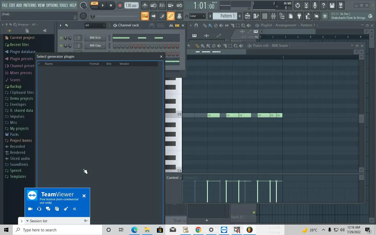Toggle the multilink to controllers icon
The image size is (376, 235).
(x=171, y=16)
